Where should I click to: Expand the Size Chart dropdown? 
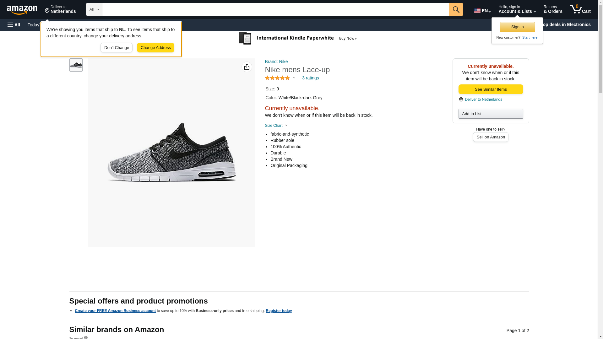point(276,126)
